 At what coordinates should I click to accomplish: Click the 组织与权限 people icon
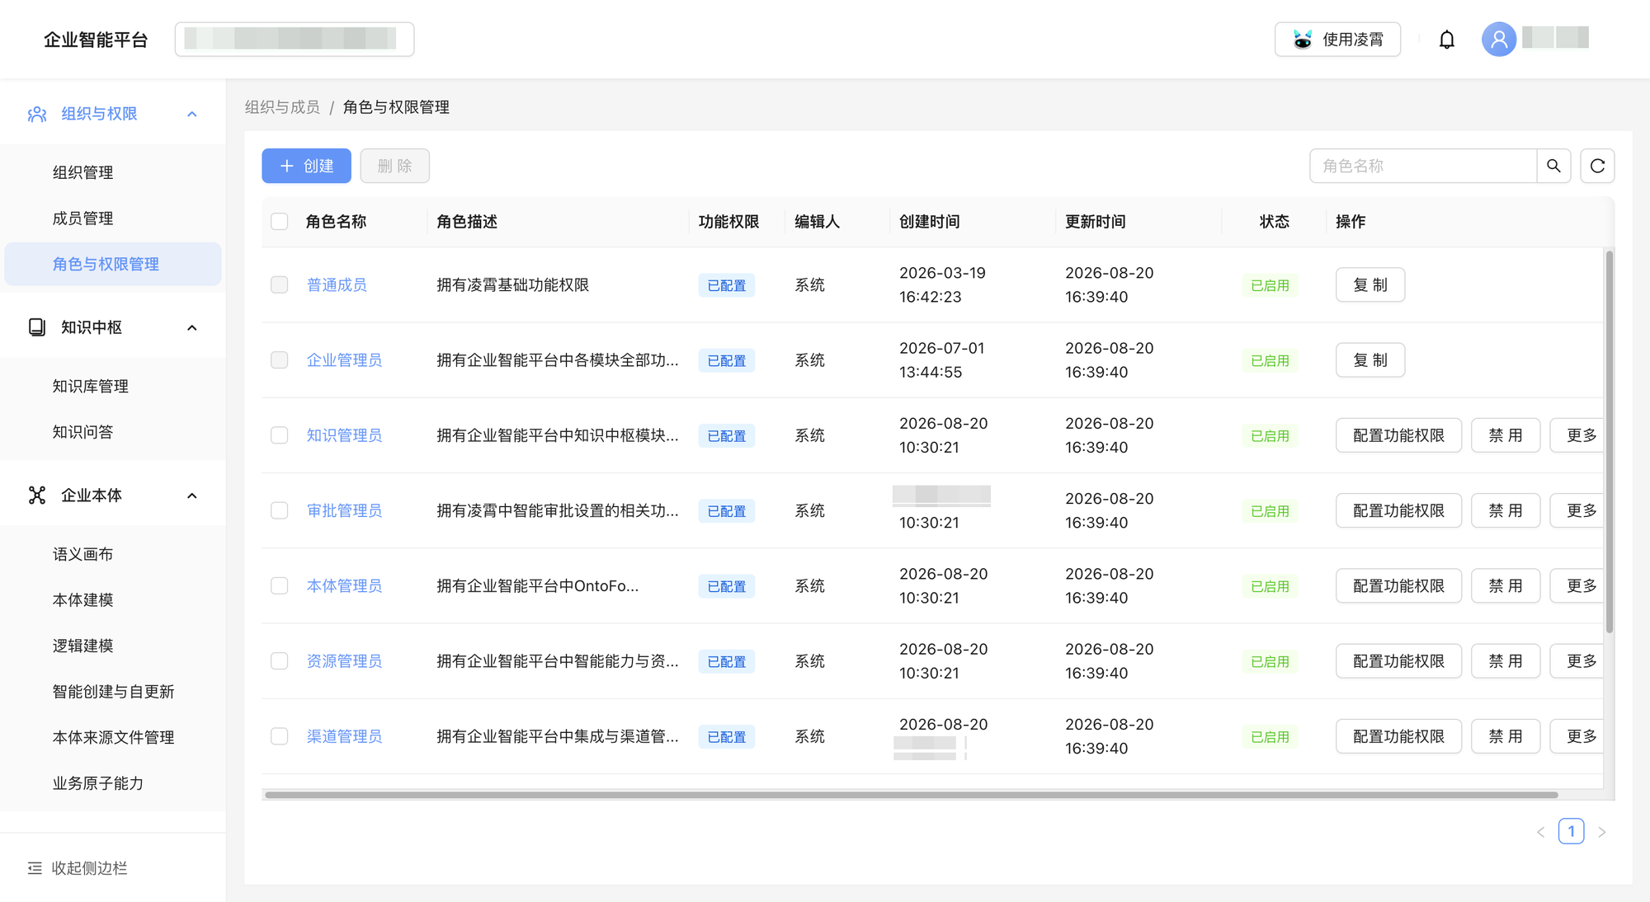37,114
